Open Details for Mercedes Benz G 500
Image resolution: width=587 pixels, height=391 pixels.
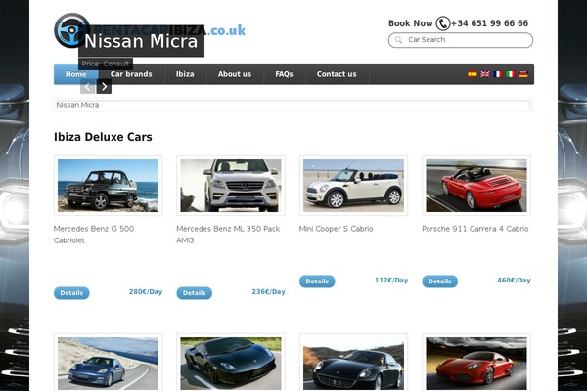click(x=71, y=293)
